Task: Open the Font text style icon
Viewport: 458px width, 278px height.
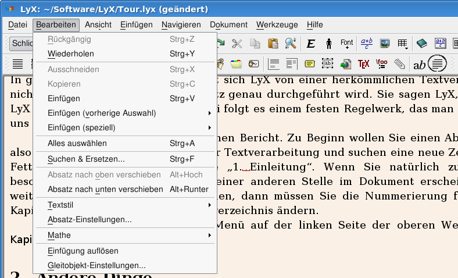Action: [347, 44]
